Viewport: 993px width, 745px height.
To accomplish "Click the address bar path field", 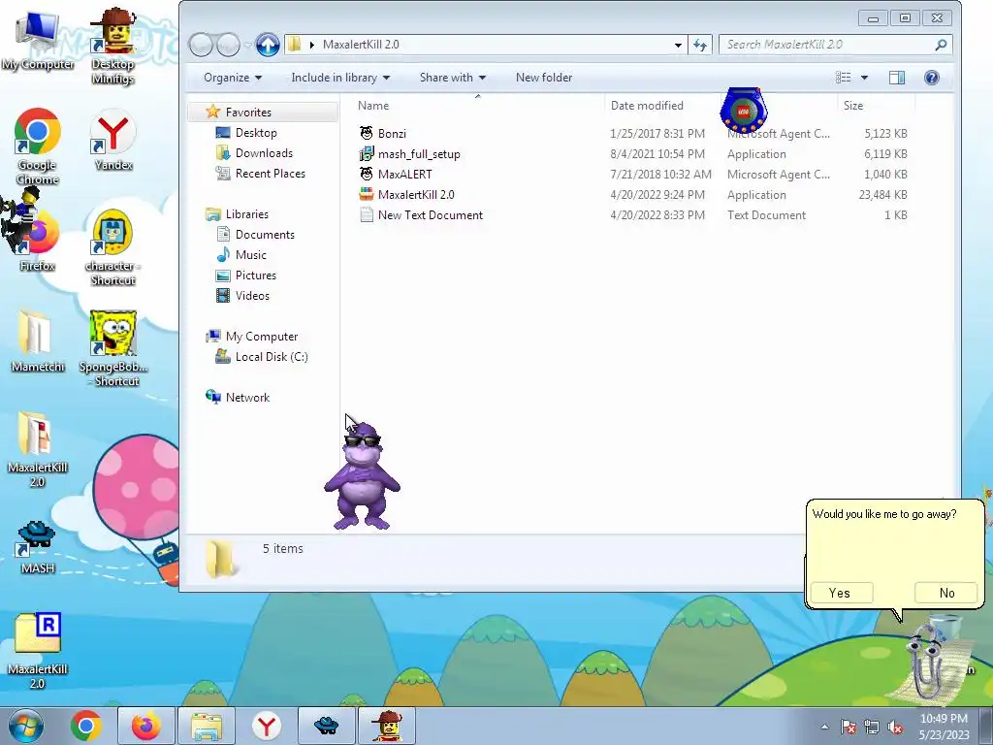I will coord(485,45).
